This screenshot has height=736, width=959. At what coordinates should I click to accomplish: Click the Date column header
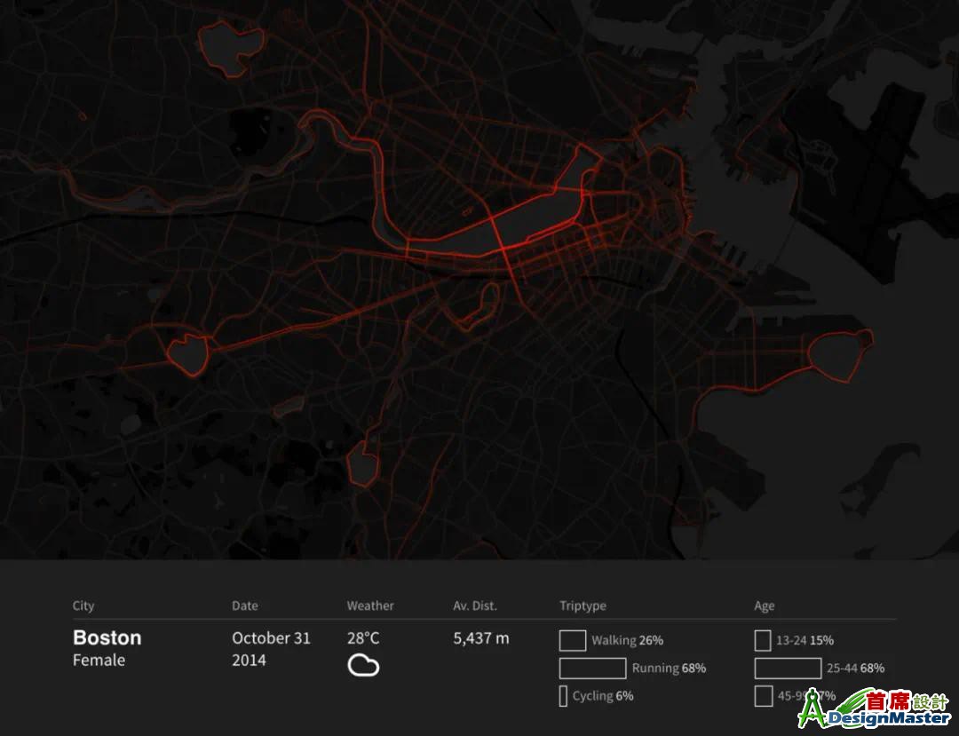tap(245, 605)
